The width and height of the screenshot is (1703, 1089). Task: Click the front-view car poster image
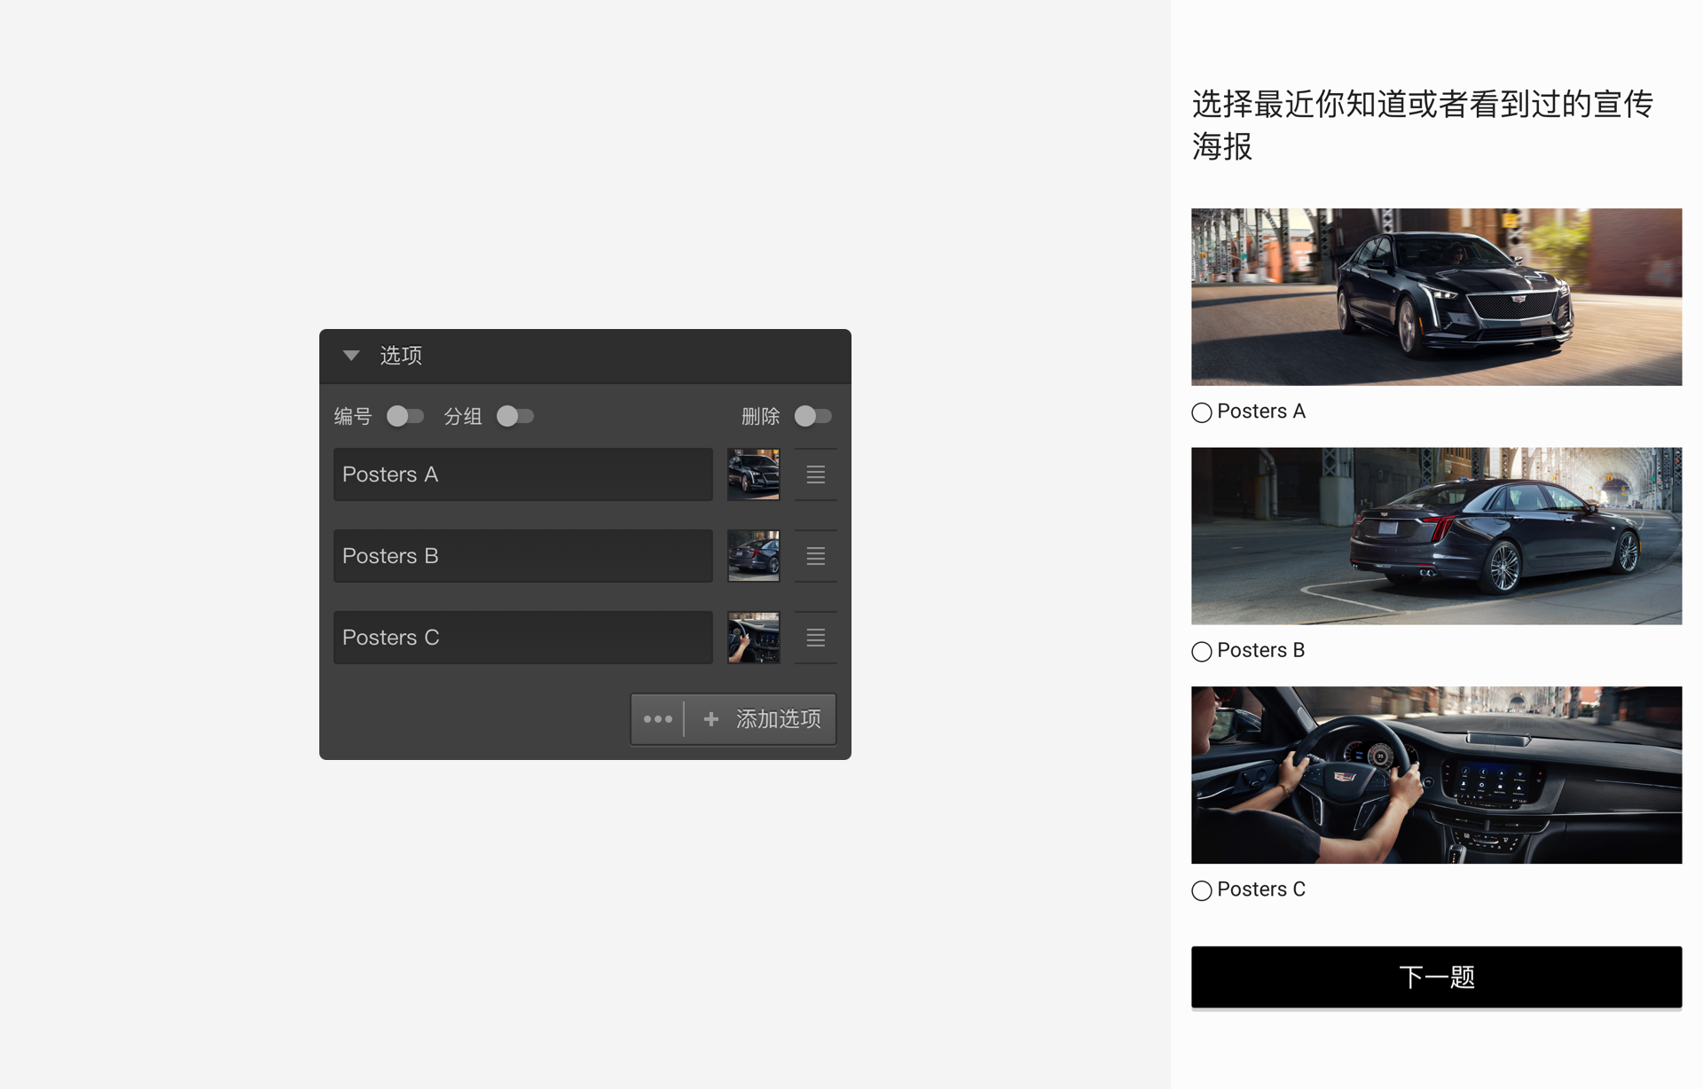(1437, 297)
